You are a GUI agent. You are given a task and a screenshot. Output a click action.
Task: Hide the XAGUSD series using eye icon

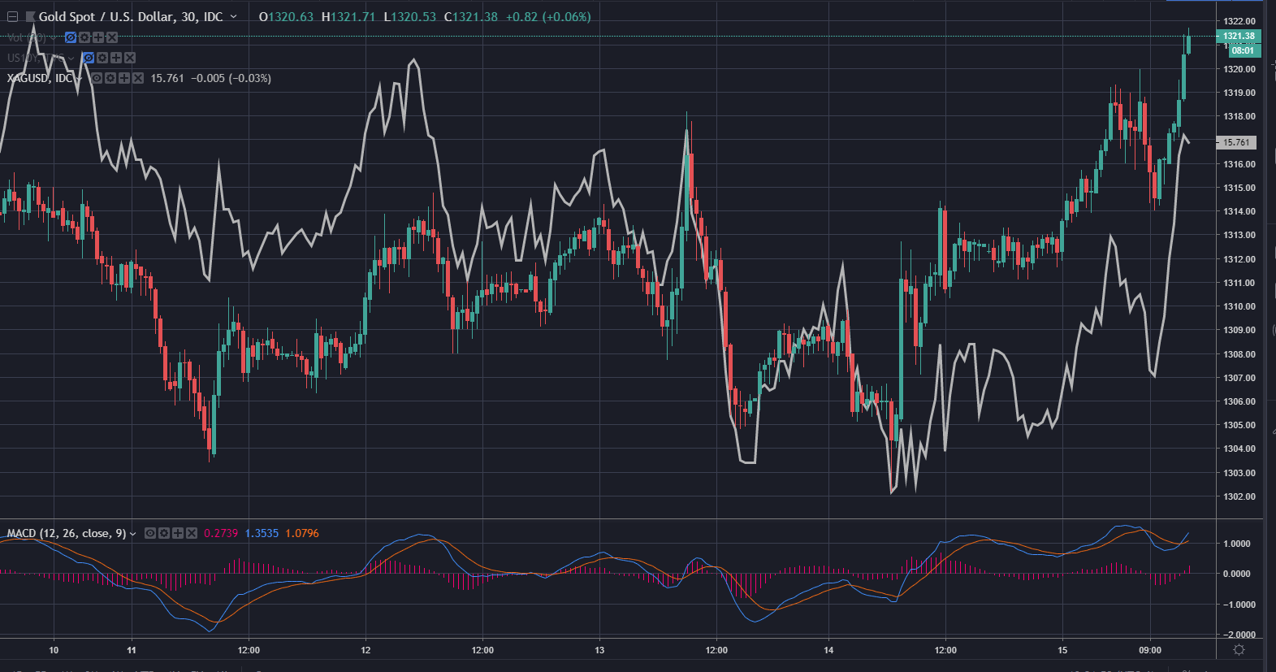pos(97,78)
